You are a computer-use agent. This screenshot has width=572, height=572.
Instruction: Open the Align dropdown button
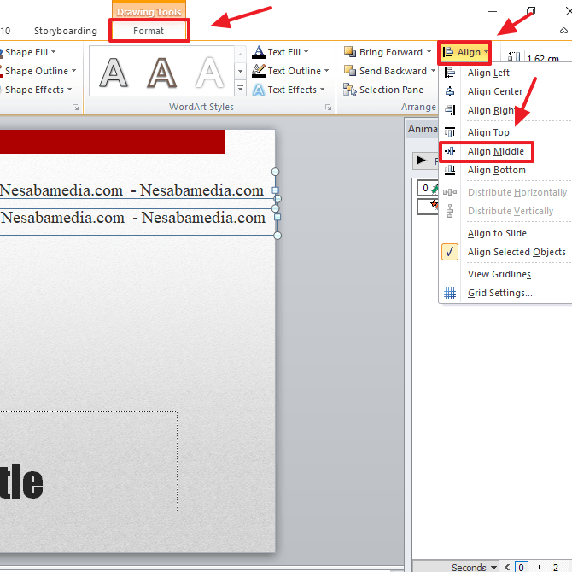point(464,52)
